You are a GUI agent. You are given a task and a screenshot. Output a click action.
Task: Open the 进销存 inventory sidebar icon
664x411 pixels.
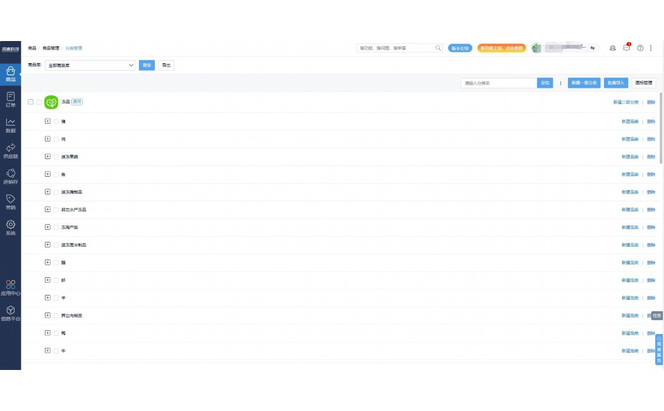[x=10, y=176]
